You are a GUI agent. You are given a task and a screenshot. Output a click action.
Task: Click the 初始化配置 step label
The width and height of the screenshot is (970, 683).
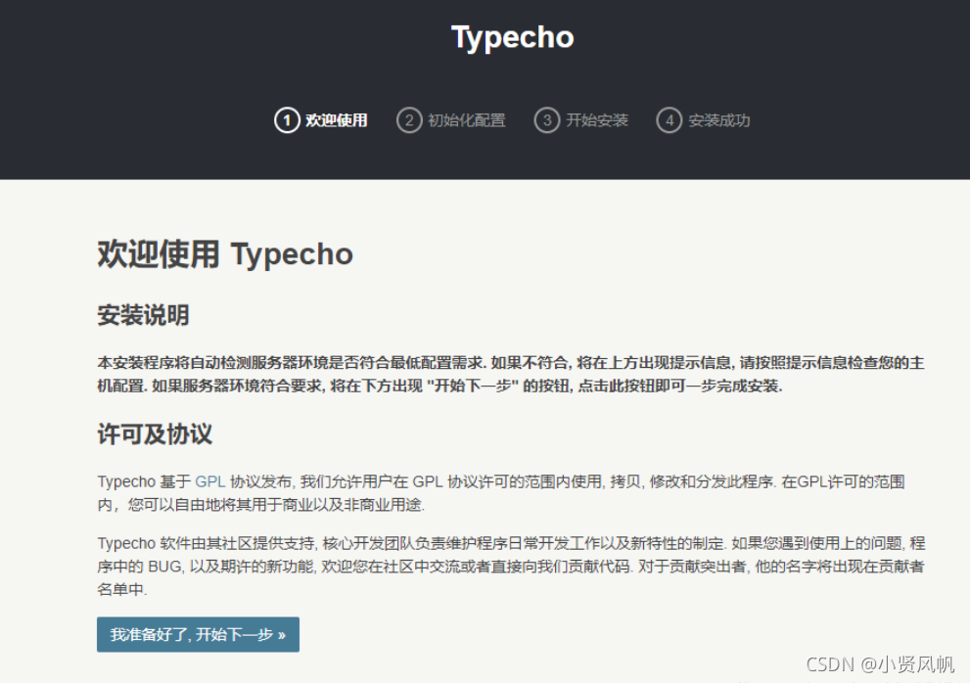point(467,120)
